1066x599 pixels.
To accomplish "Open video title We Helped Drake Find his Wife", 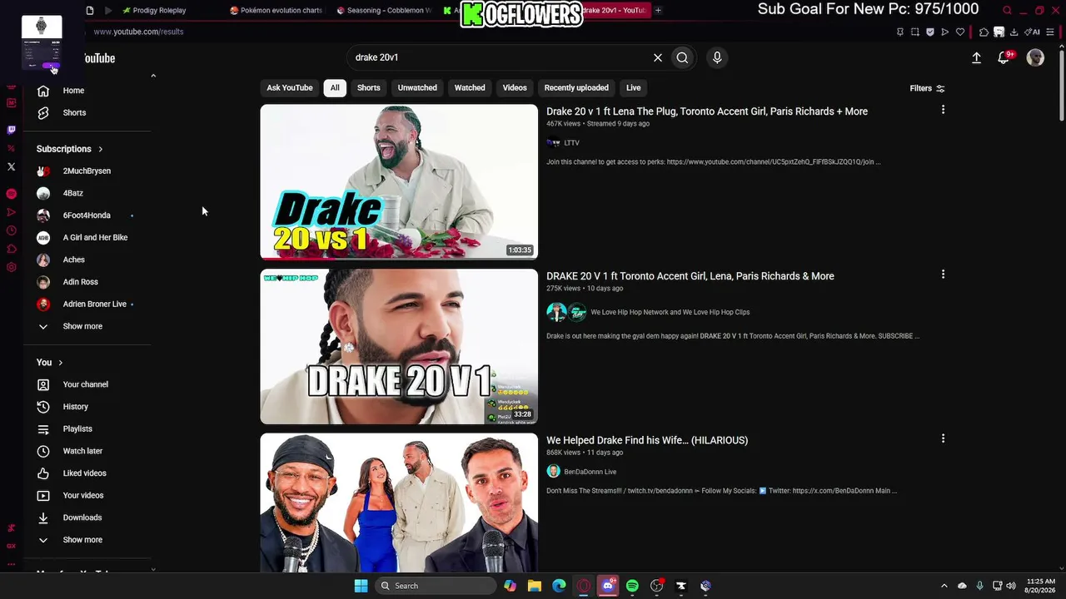I will click(x=647, y=440).
